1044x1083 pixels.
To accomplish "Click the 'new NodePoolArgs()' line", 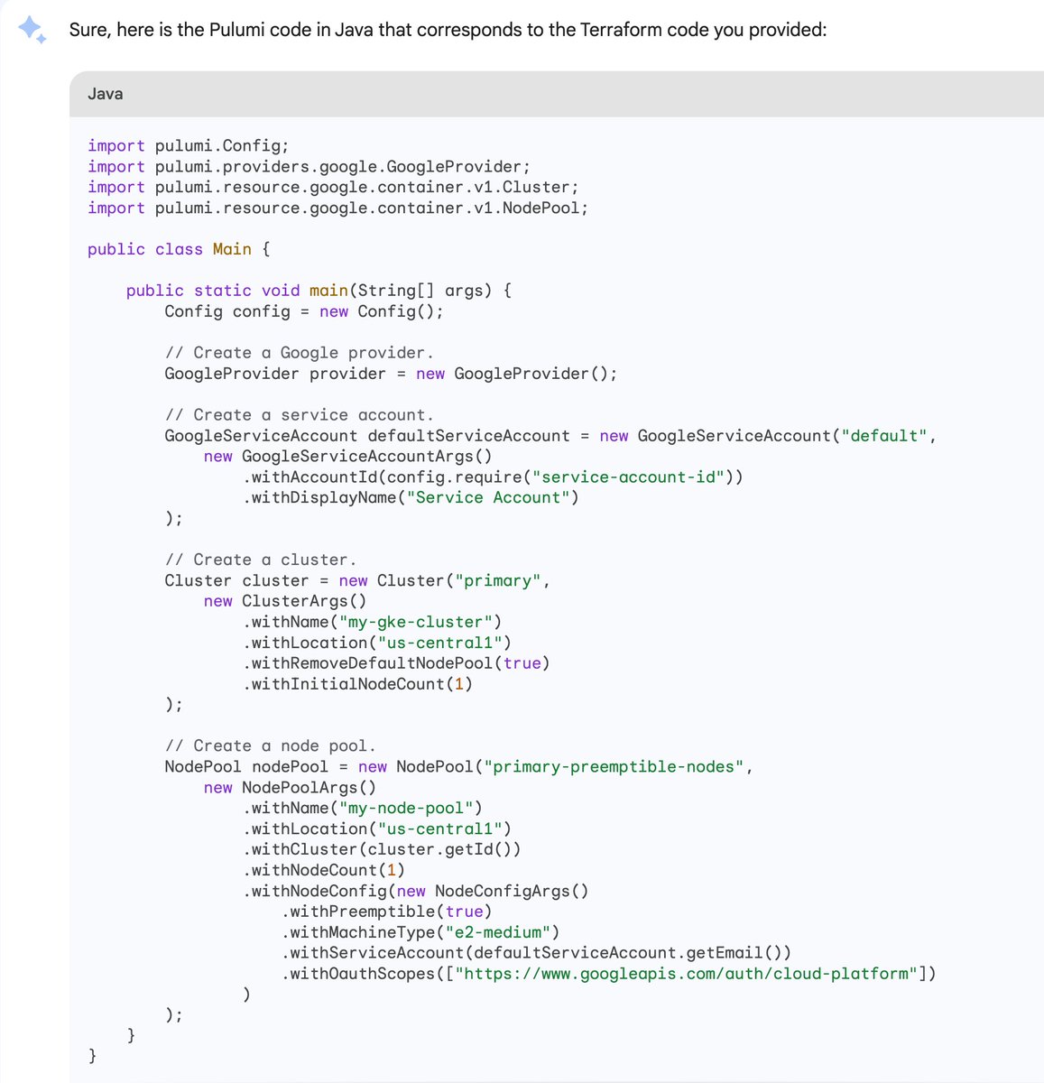I will 290,787.
